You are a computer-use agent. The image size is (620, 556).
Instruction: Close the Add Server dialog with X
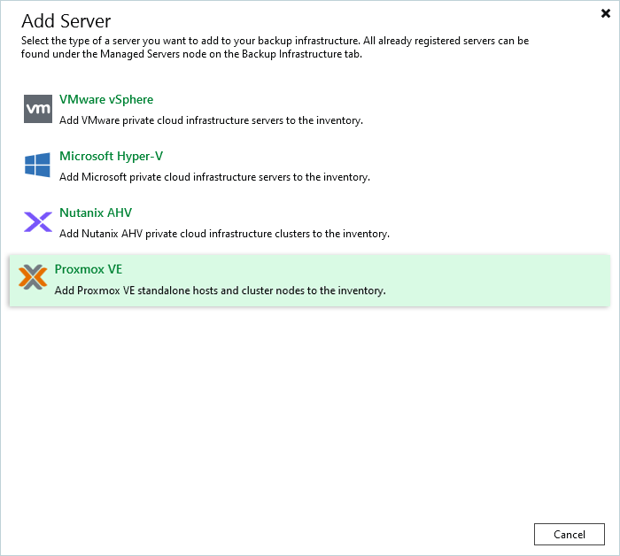[x=606, y=13]
